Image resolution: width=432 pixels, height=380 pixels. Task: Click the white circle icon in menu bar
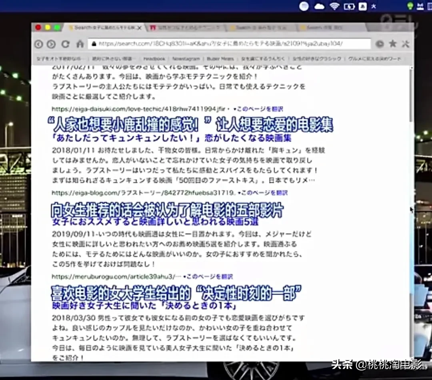click(x=304, y=6)
